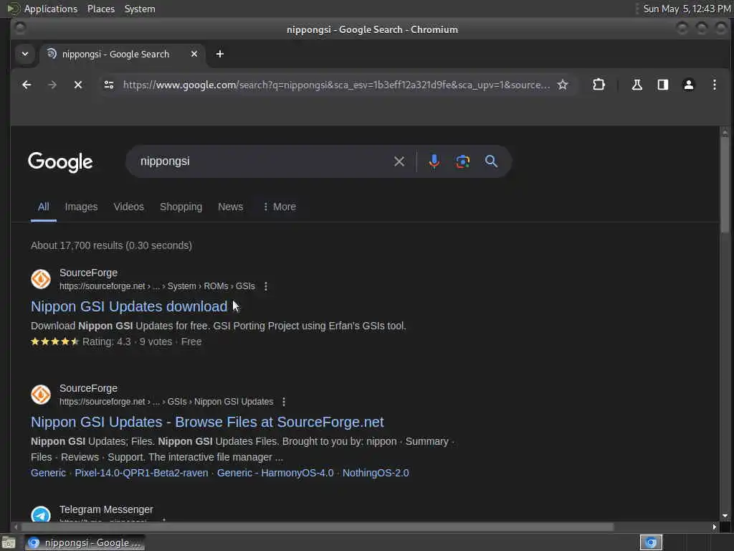Image resolution: width=734 pixels, height=551 pixels.
Task: Click the clock Sun May 5, 12:43 PM
Action: pyautogui.click(x=687, y=9)
